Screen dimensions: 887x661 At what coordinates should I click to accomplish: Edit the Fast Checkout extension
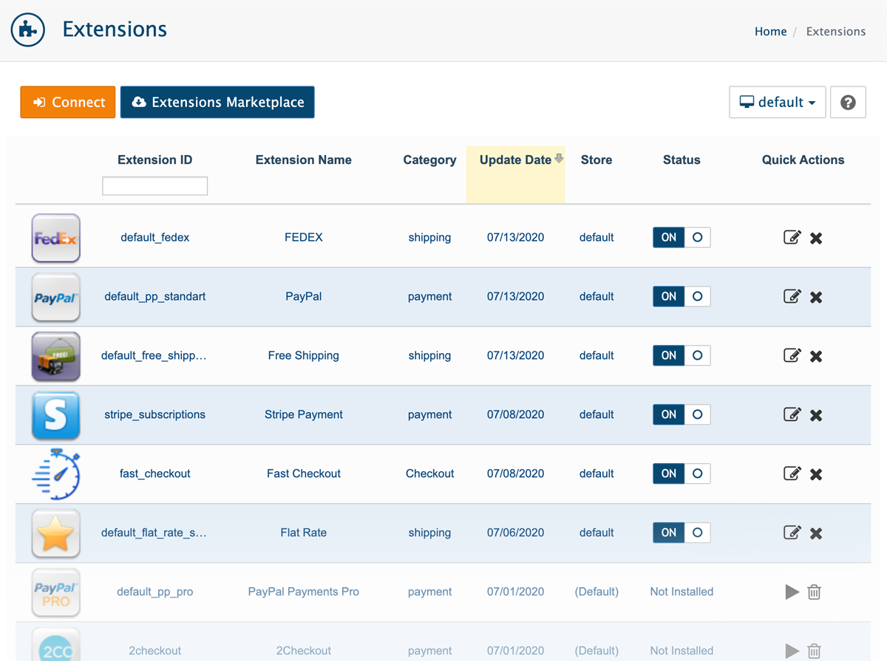click(x=792, y=473)
